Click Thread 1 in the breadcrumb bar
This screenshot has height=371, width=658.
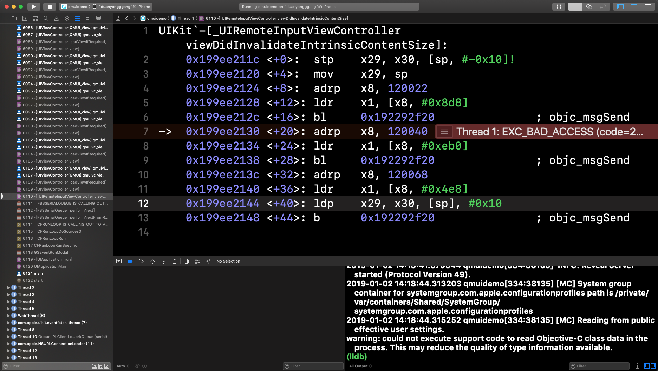pos(182,18)
